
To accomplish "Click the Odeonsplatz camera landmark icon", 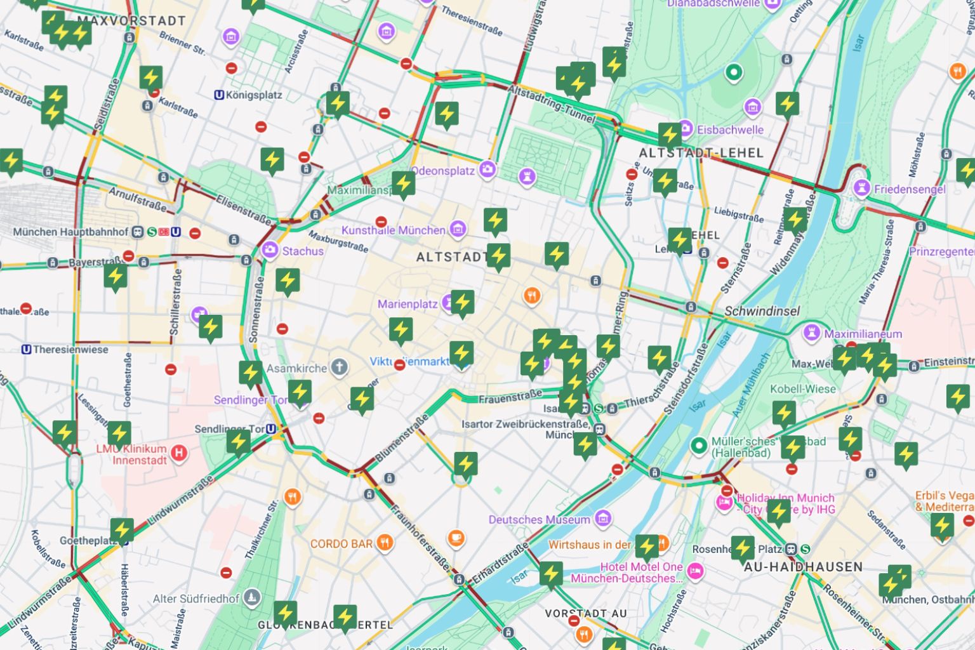I will pos(487,169).
